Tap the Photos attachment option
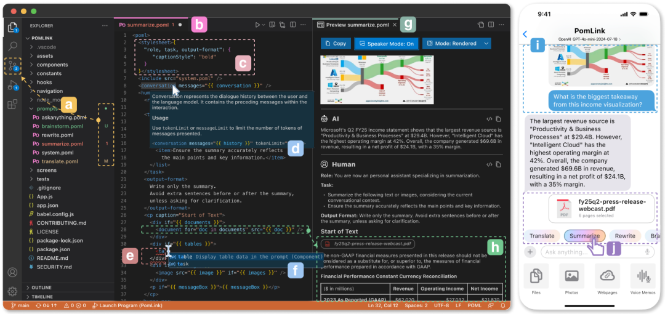 point(571,276)
